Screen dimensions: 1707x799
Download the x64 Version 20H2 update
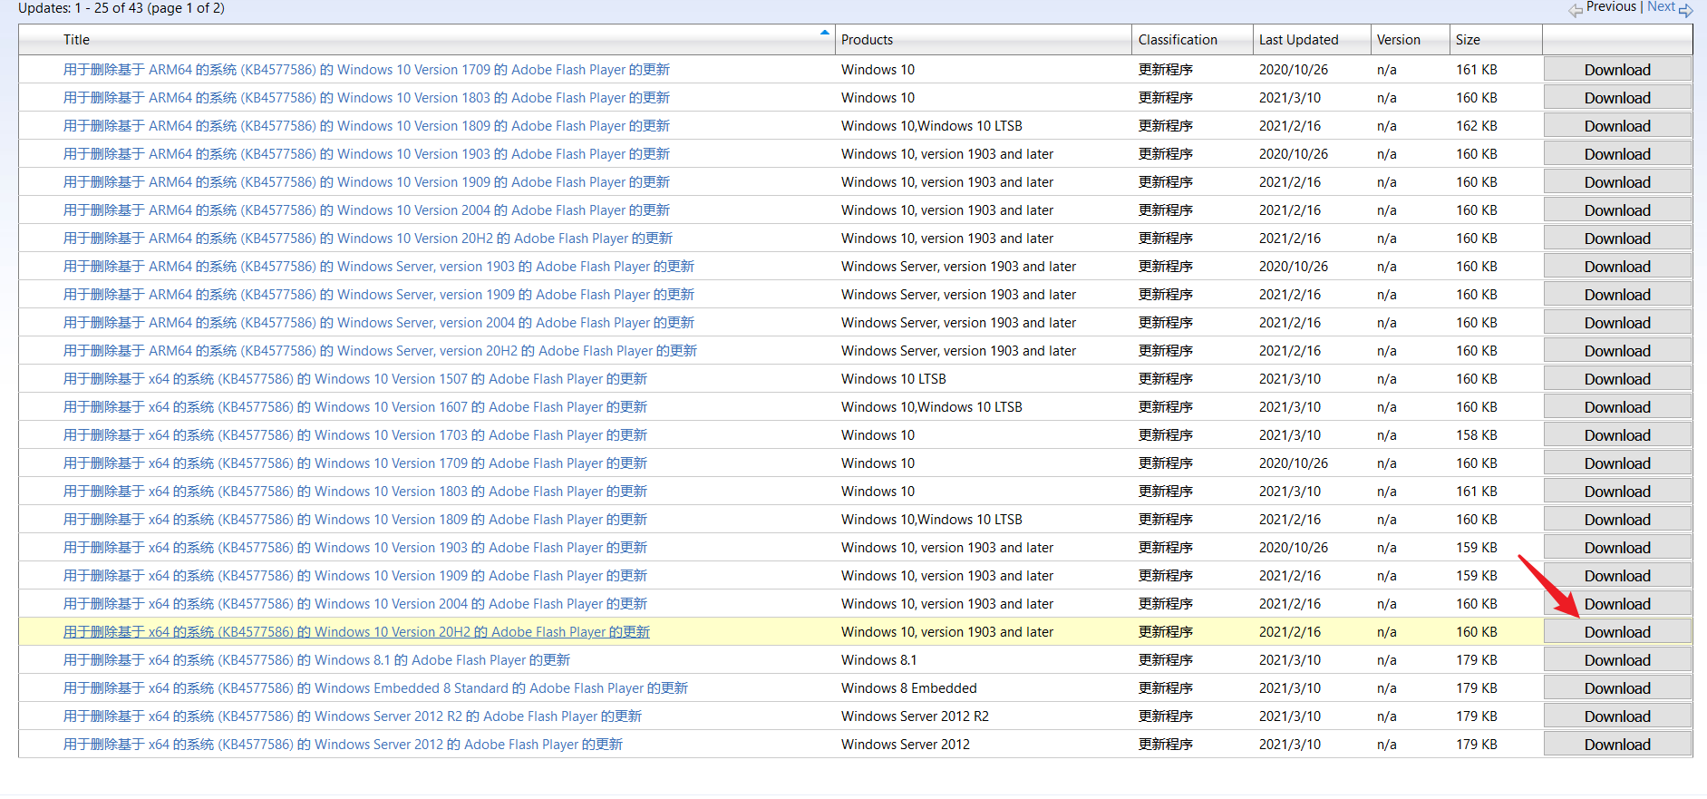coord(1617,632)
